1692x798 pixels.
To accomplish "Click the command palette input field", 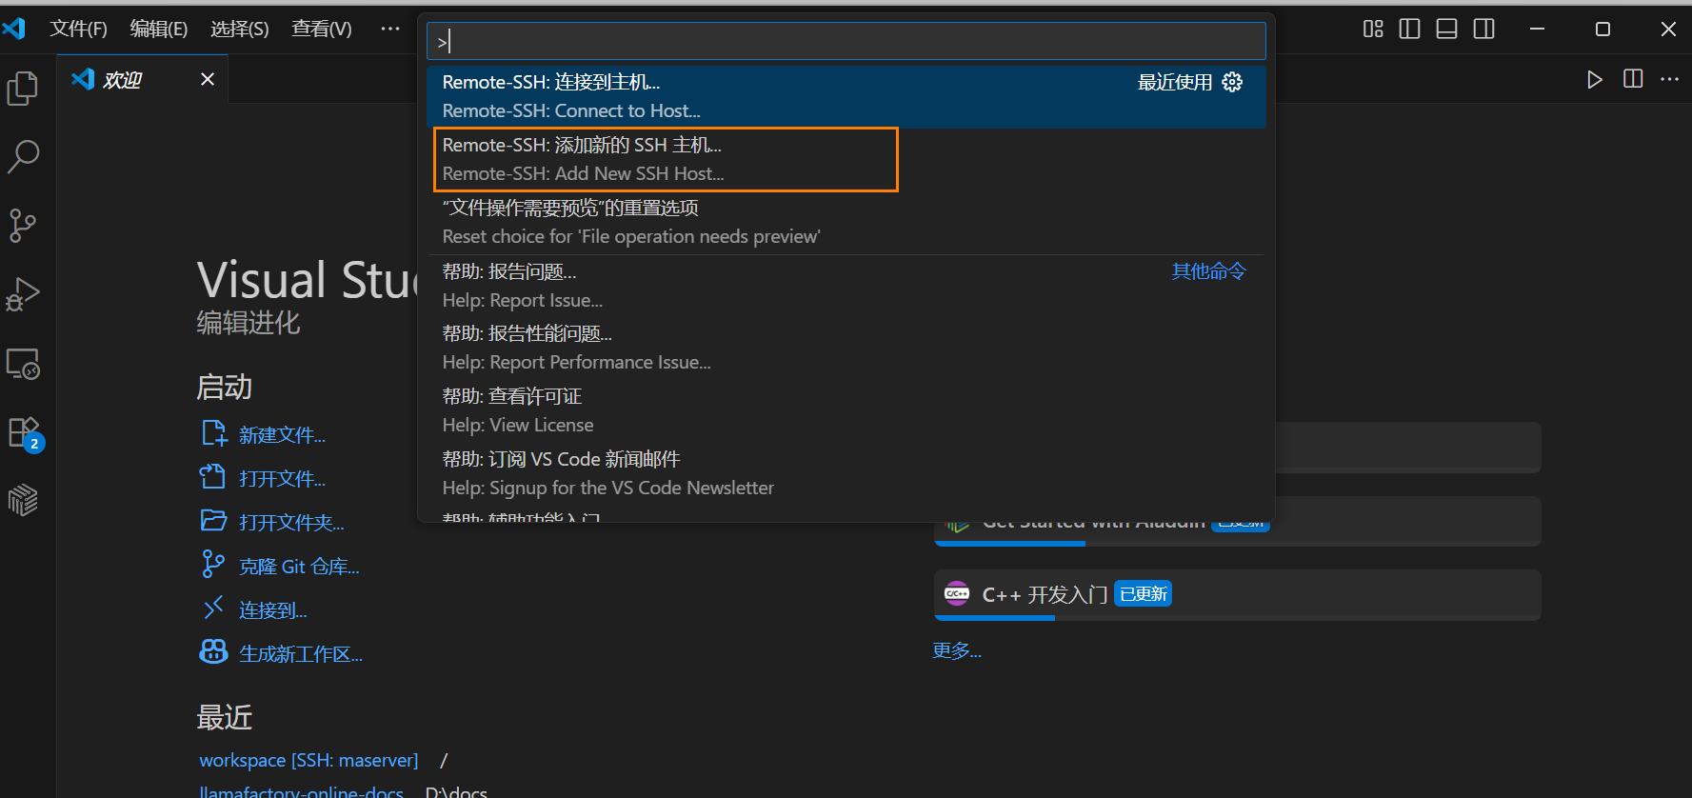I will (846, 42).
